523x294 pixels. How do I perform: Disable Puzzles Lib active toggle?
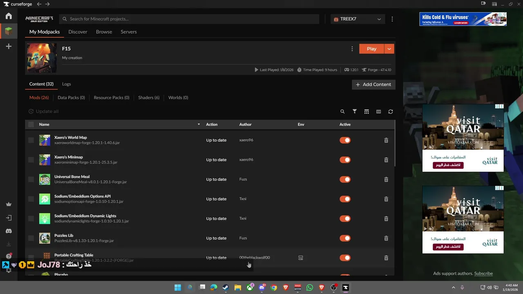[345, 238]
